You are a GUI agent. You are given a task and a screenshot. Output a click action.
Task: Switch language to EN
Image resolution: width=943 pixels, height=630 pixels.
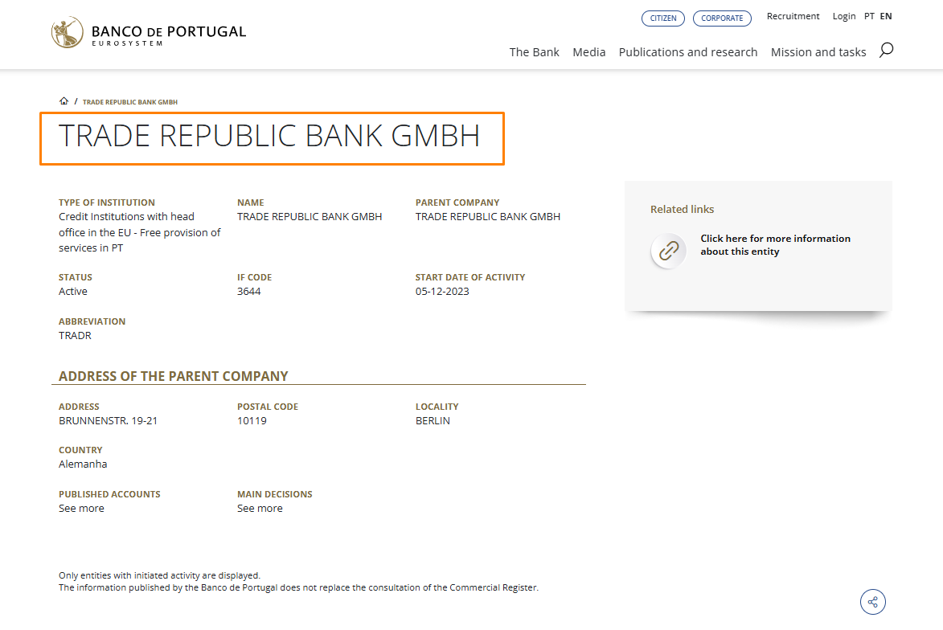pyautogui.click(x=886, y=16)
